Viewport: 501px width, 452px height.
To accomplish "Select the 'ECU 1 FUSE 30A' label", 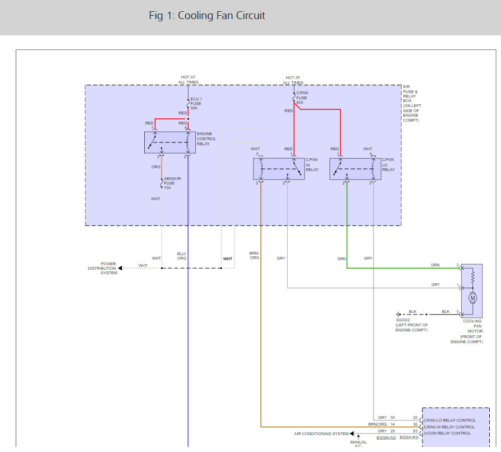I will (x=196, y=104).
